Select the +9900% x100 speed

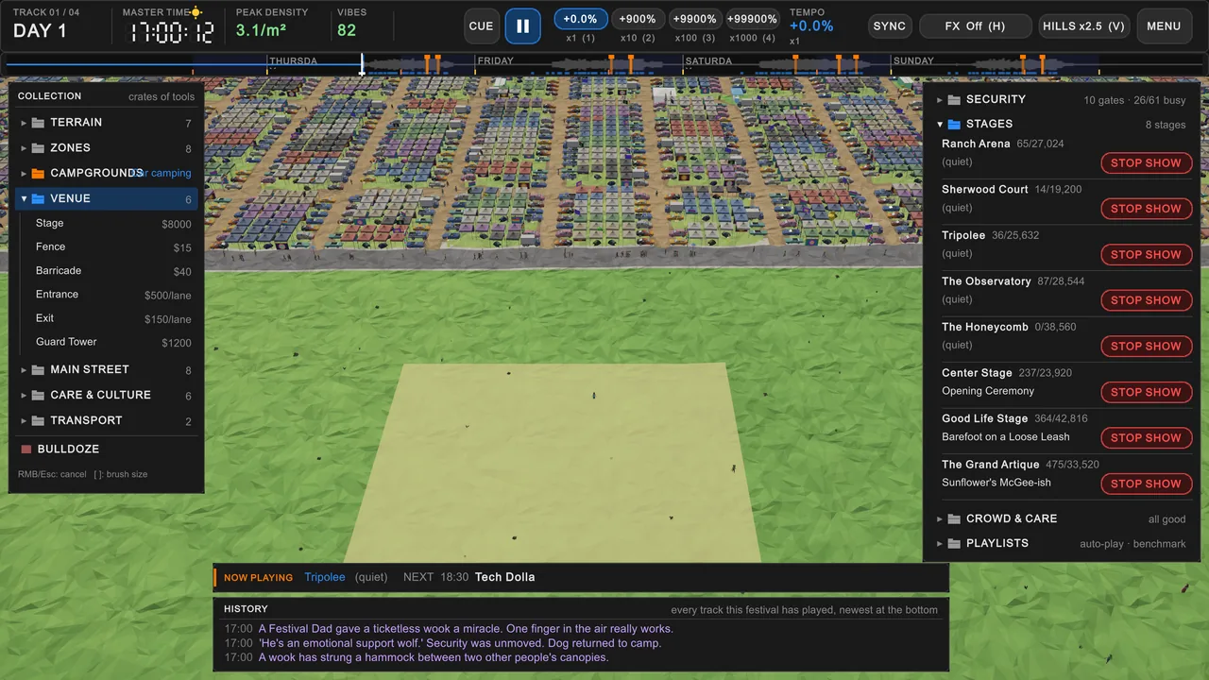coord(694,19)
